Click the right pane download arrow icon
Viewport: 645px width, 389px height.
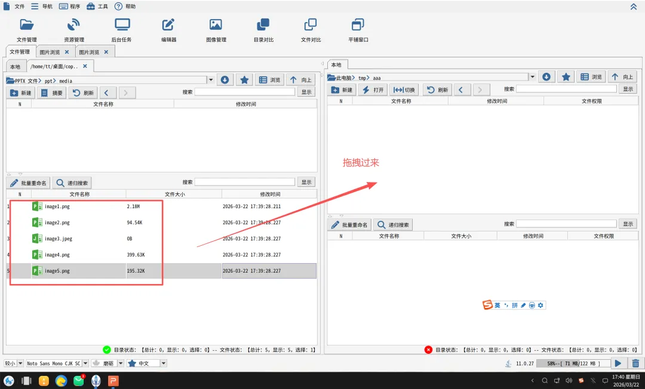pos(546,77)
